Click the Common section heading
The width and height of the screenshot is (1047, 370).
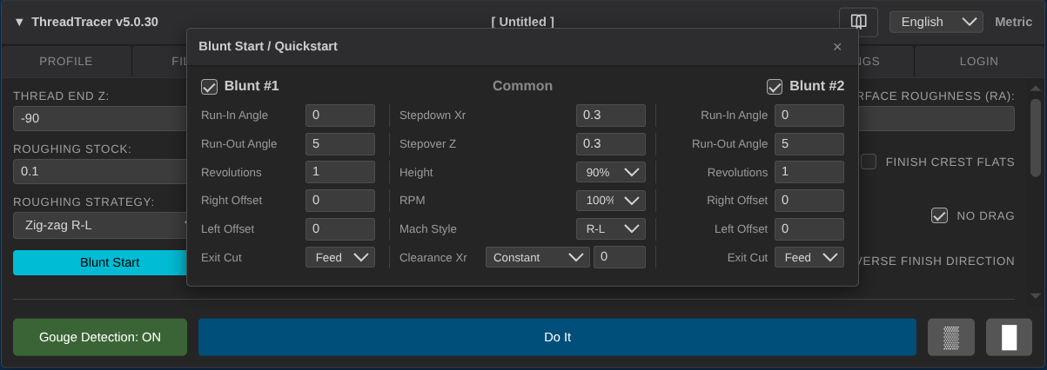pos(522,86)
